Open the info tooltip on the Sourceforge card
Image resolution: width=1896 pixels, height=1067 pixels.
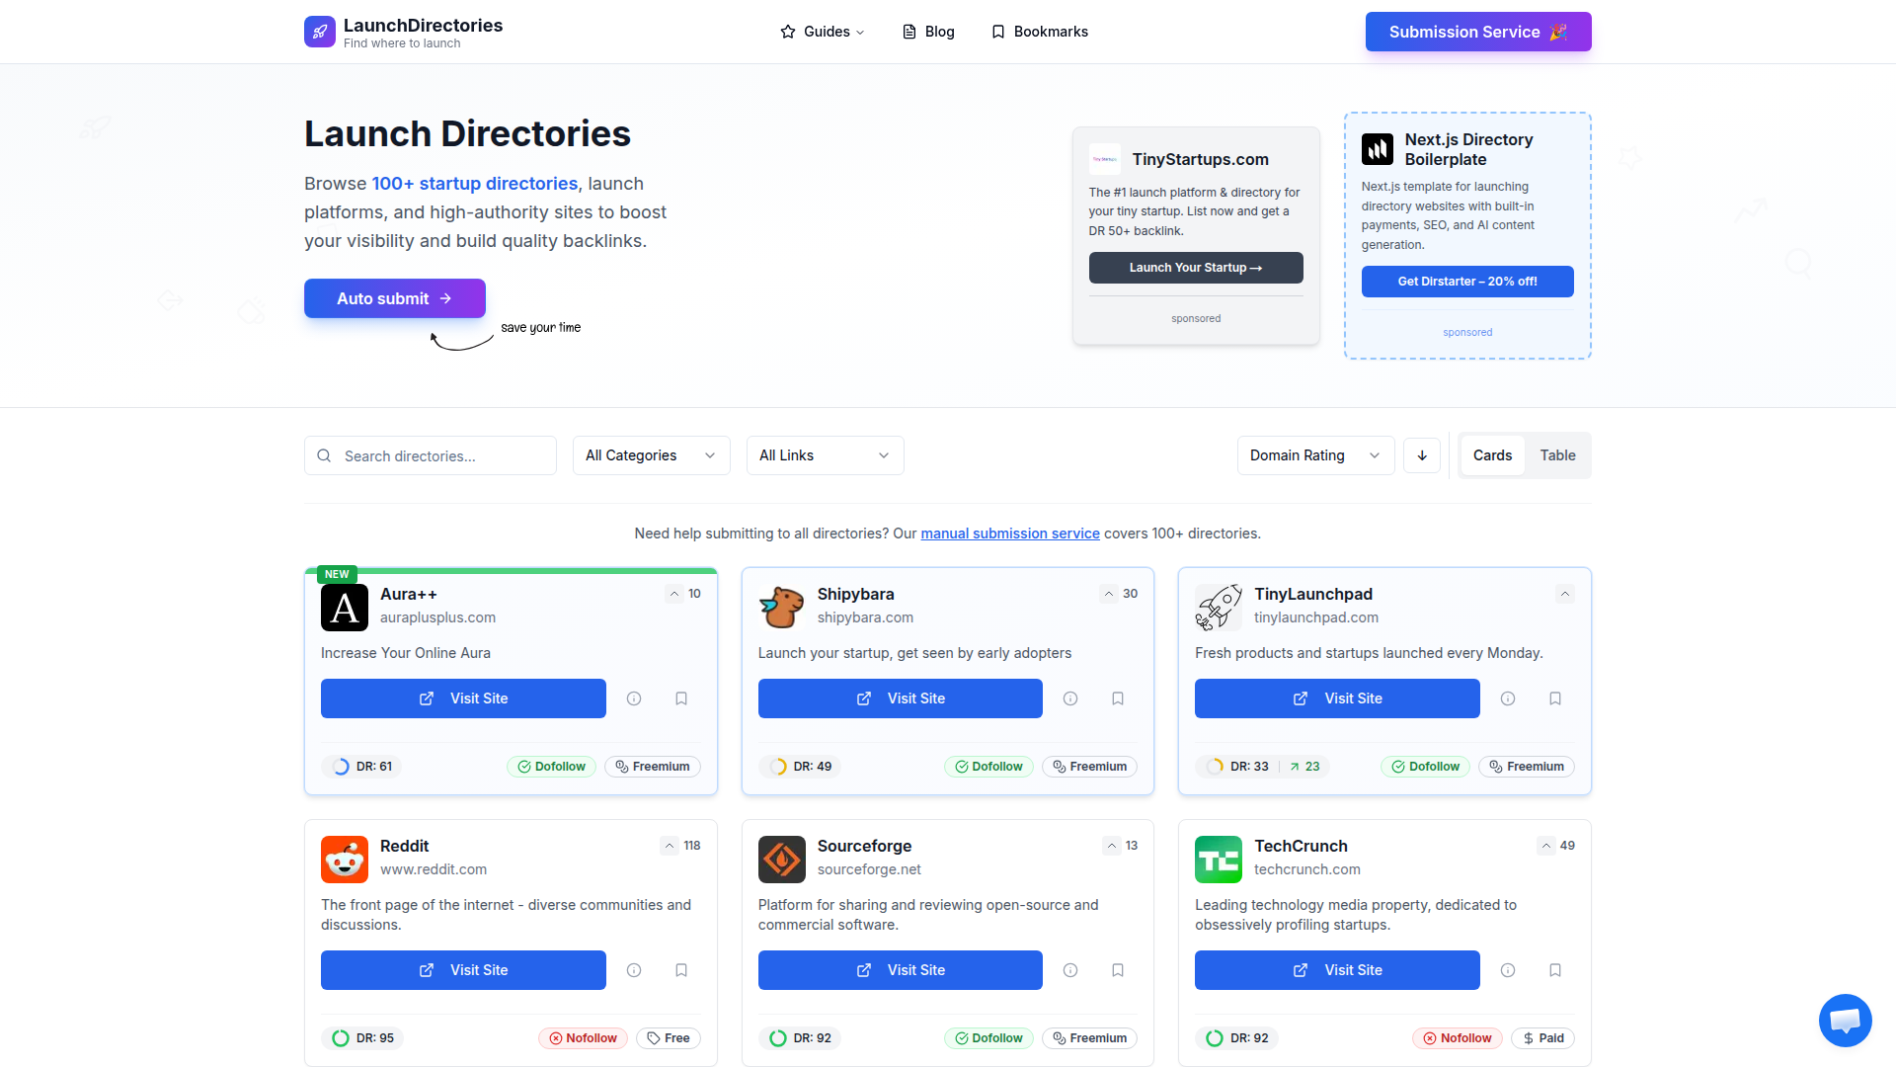click(1069, 970)
